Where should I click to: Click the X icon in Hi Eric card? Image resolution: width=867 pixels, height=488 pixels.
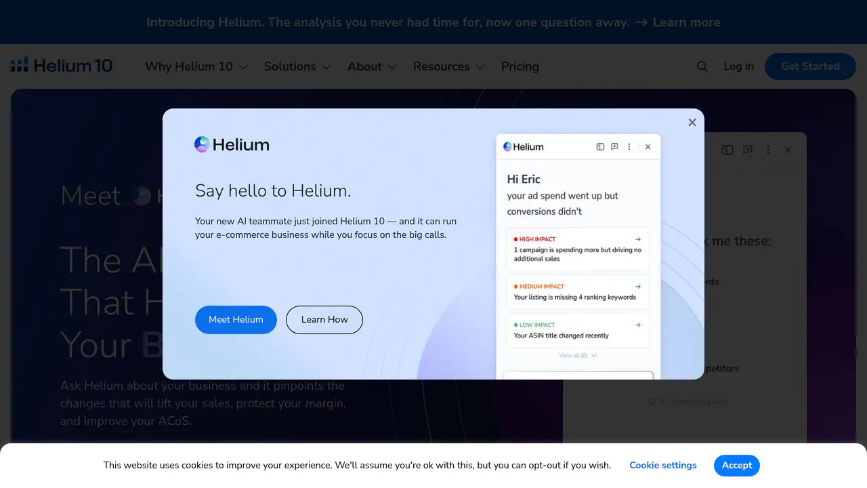(648, 146)
